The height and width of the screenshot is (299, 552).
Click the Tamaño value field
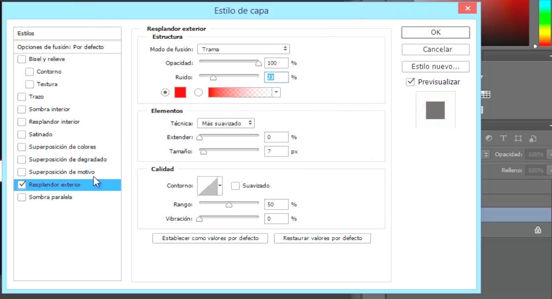(x=276, y=152)
